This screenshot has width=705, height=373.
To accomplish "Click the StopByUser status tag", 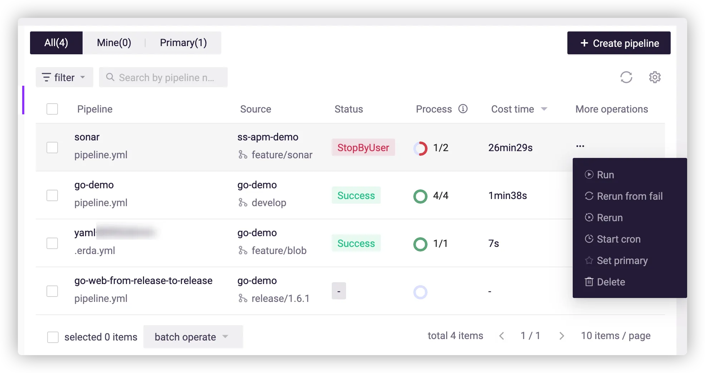I will tap(363, 148).
